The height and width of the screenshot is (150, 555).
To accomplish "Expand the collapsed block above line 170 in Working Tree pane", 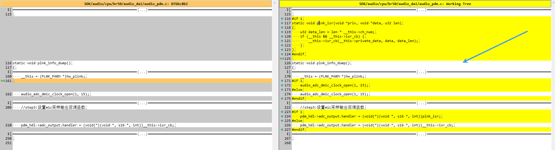I will click(x=288, y=72).
